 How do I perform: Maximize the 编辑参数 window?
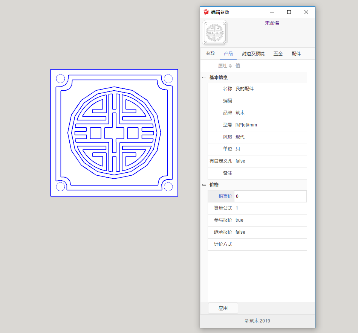click(x=289, y=12)
